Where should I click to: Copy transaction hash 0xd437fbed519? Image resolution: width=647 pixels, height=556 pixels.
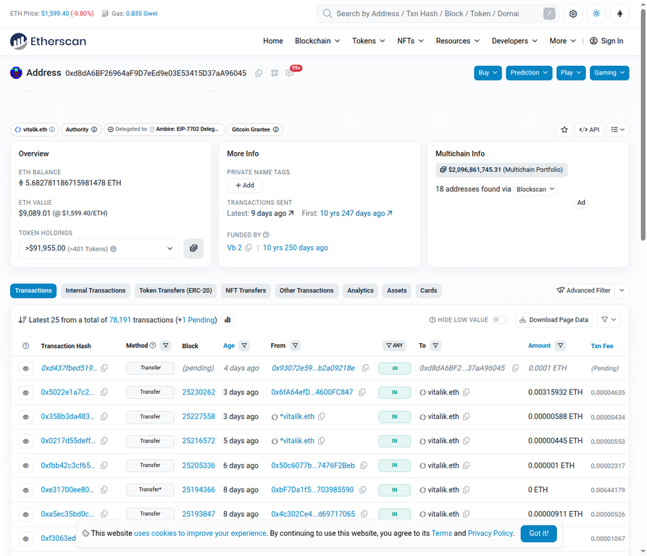pyautogui.click(x=104, y=368)
